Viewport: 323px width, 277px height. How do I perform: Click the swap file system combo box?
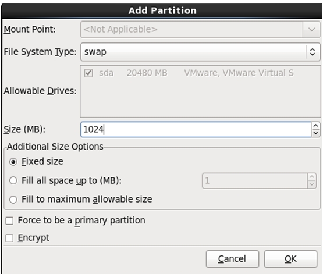[200, 52]
